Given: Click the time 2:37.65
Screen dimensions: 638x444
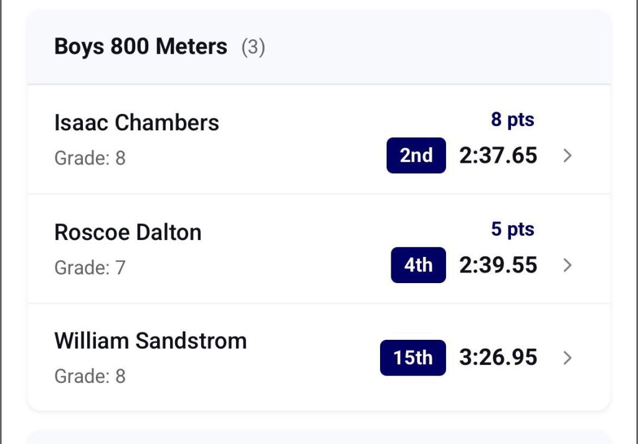Looking at the screenshot, I should 498,155.
